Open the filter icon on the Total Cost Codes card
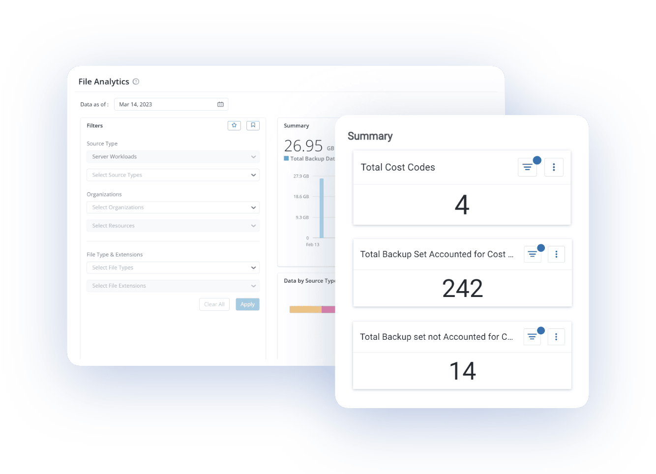This screenshot has height=474, width=656. click(527, 167)
